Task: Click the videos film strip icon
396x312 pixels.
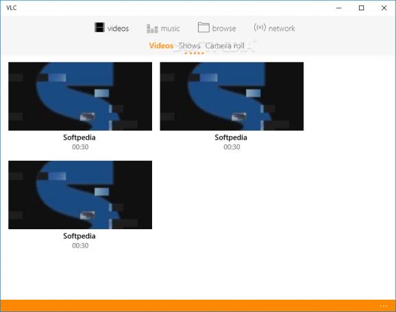Action: [99, 27]
